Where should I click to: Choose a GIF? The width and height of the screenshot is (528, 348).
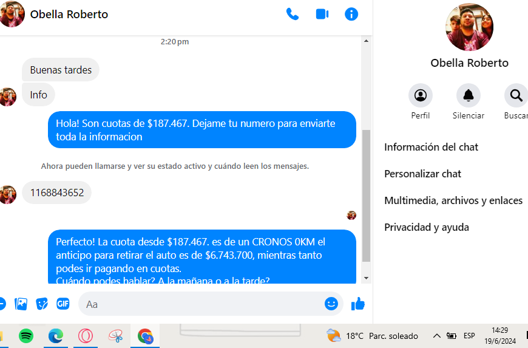click(63, 304)
